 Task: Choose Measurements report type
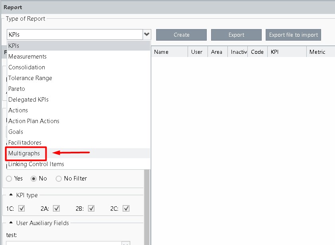pos(27,57)
